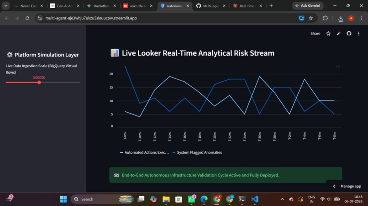Viewport: 368px width, 206px height.
Task: Switch to the aakruthi-a browser tab
Action: [135, 6]
